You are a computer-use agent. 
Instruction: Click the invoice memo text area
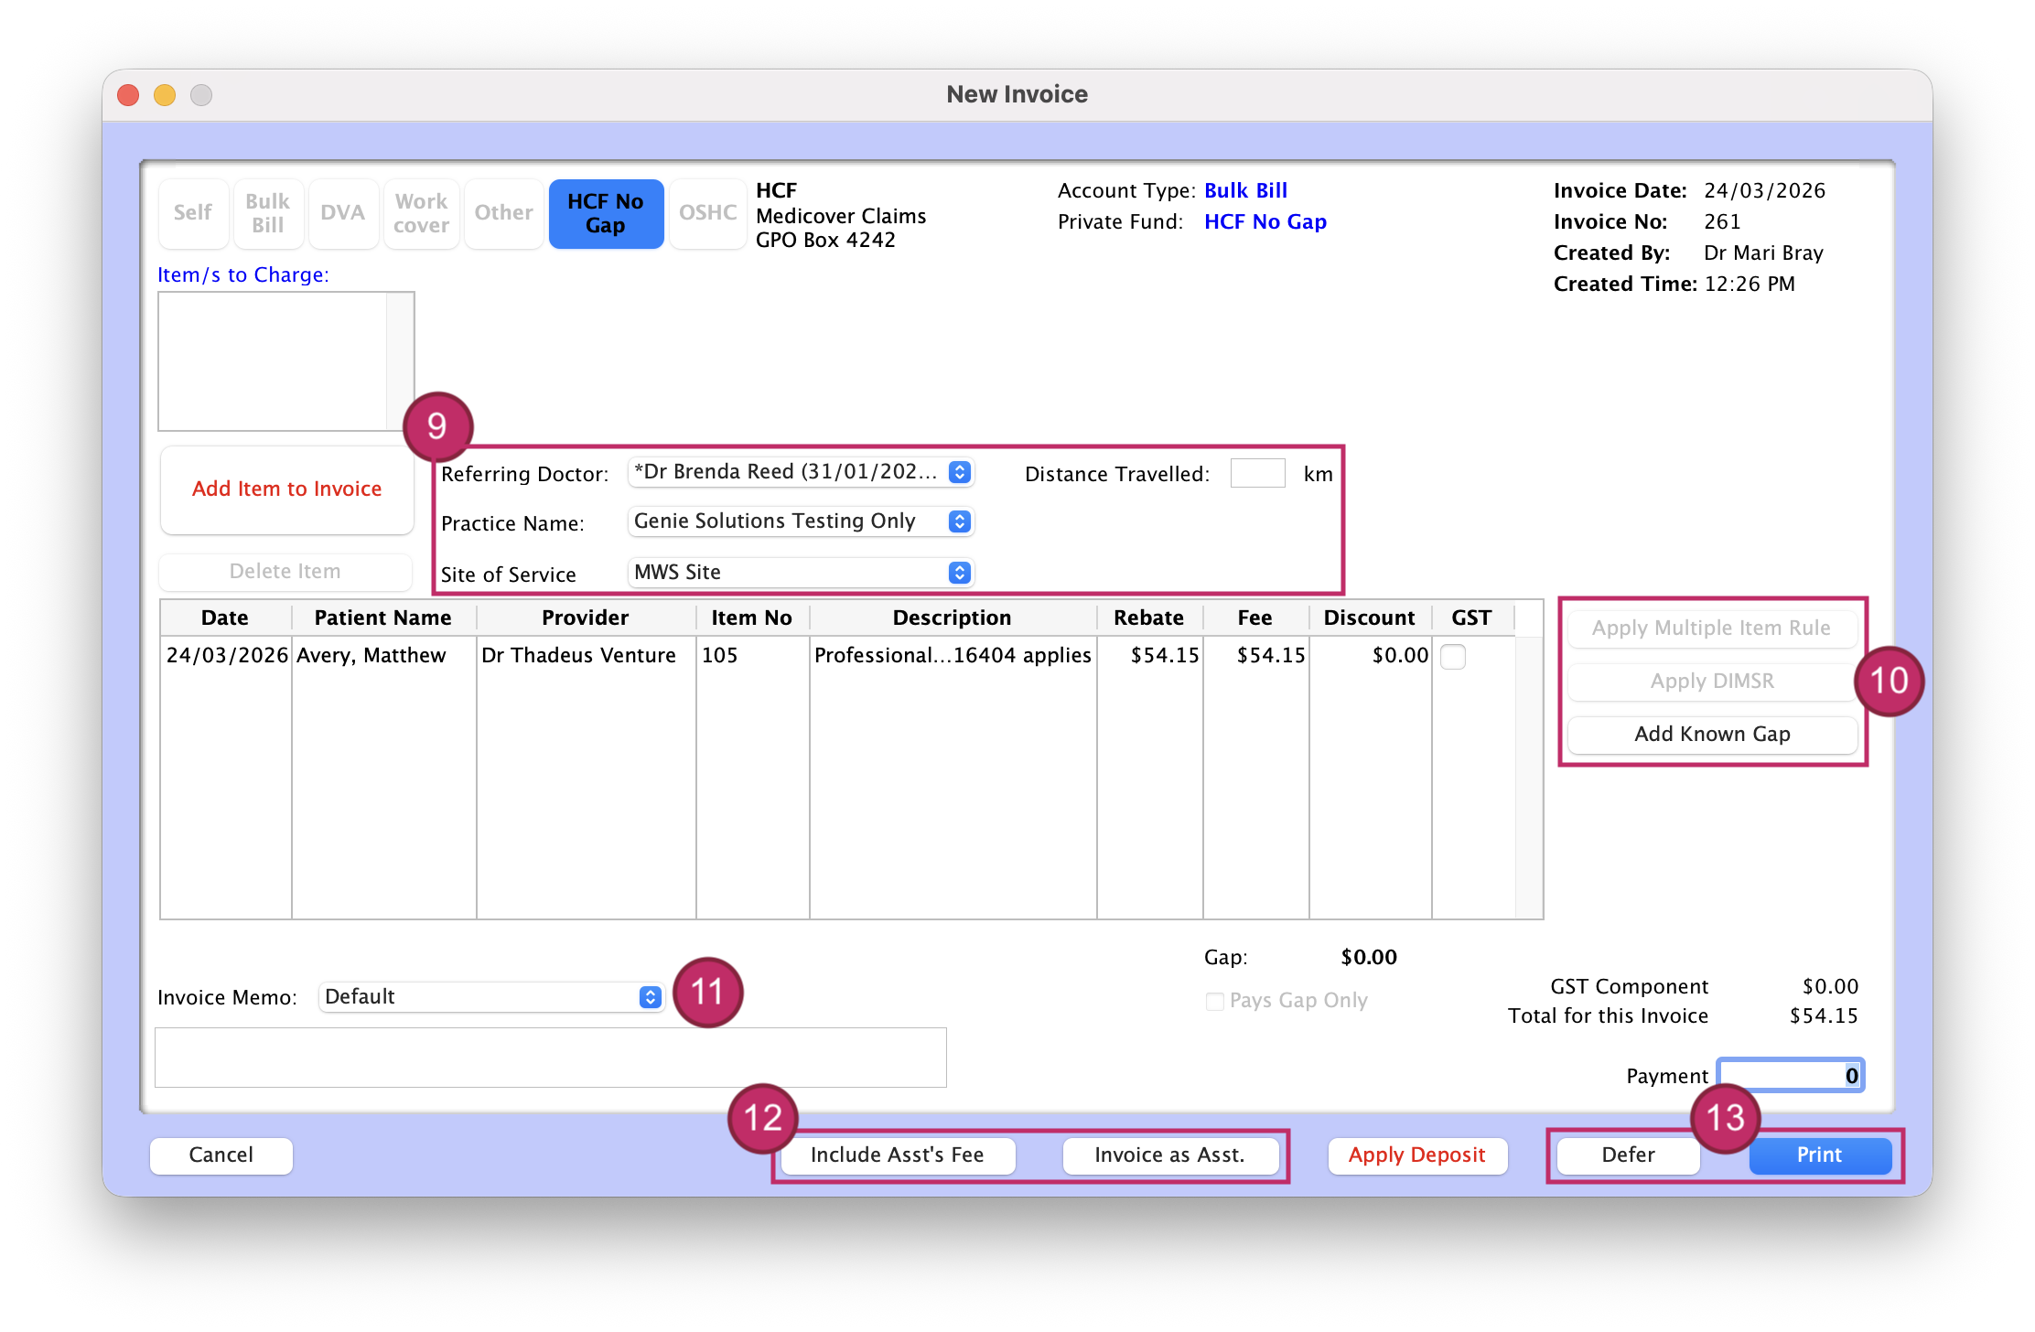pyautogui.click(x=551, y=1058)
